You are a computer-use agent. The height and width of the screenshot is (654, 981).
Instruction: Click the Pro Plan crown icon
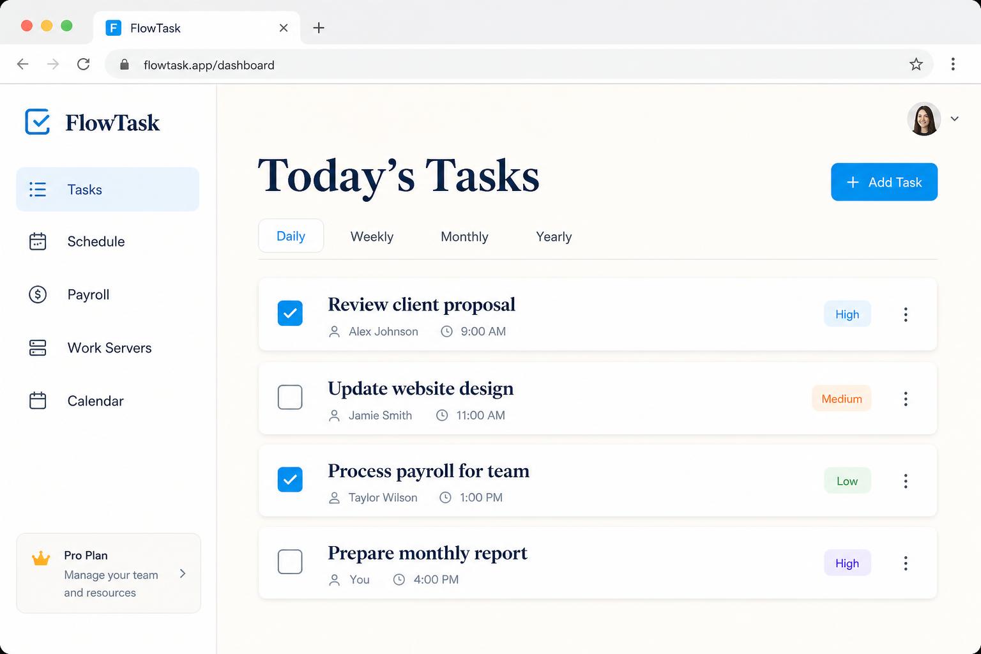[41, 558]
